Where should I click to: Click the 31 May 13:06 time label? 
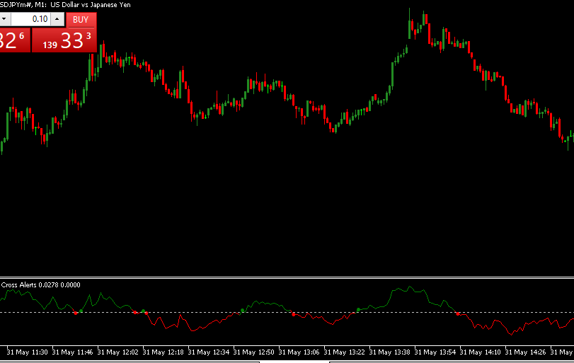tap(299, 352)
